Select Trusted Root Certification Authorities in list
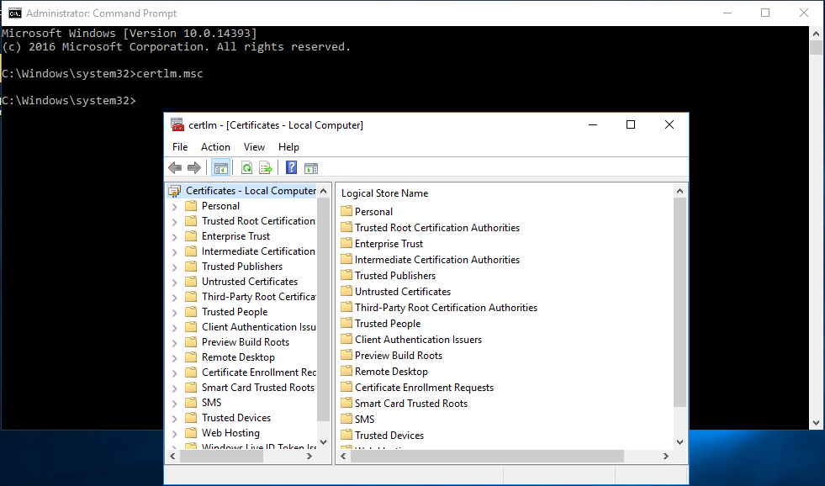 (436, 227)
